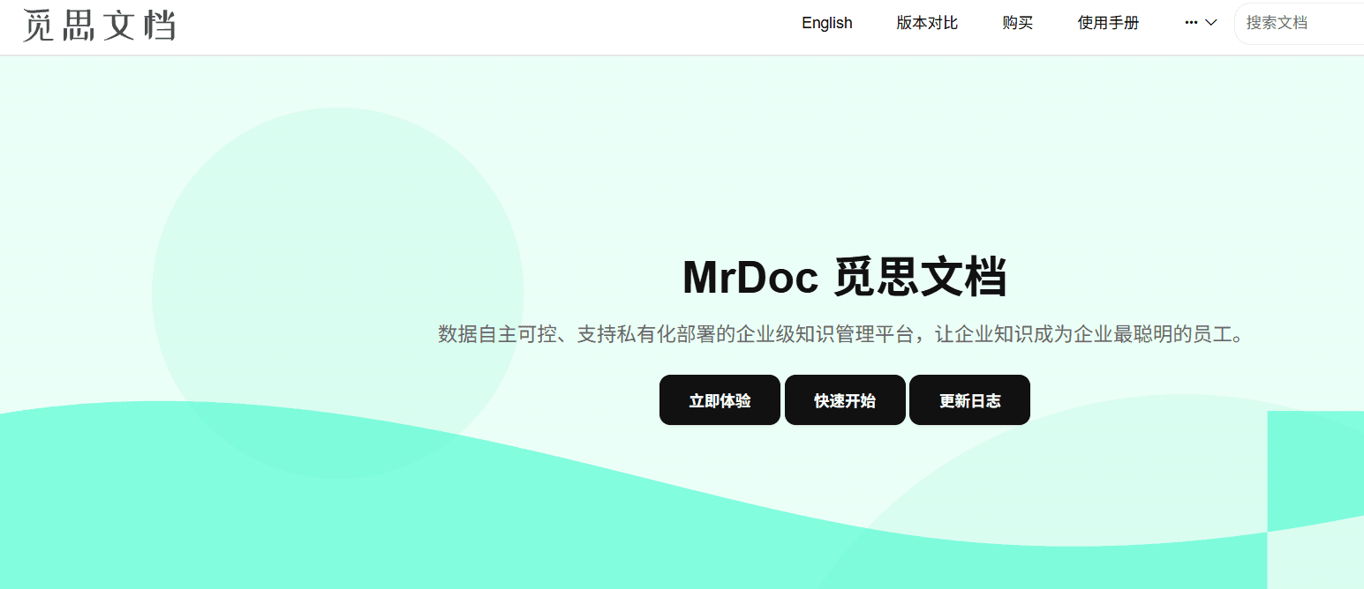This screenshot has height=589, width=1364.
Task: Select the MrDoc 觅思文档 heading text
Action: tap(845, 277)
